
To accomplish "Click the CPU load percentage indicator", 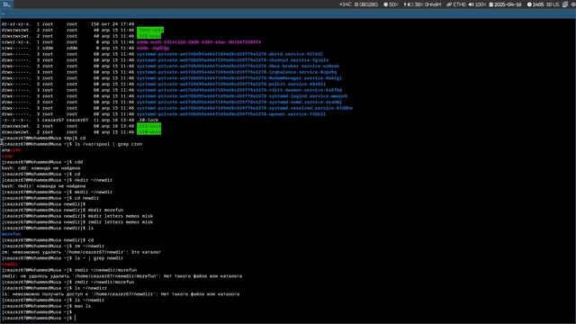I will (x=391, y=4).
